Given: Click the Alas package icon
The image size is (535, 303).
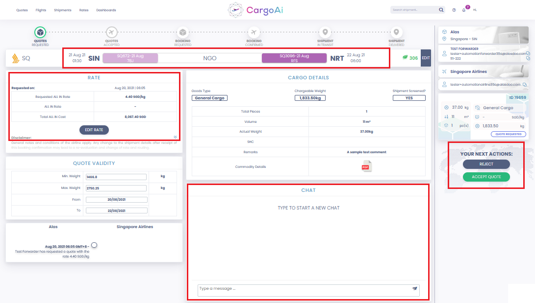Looking at the screenshot, I should pos(445,32).
